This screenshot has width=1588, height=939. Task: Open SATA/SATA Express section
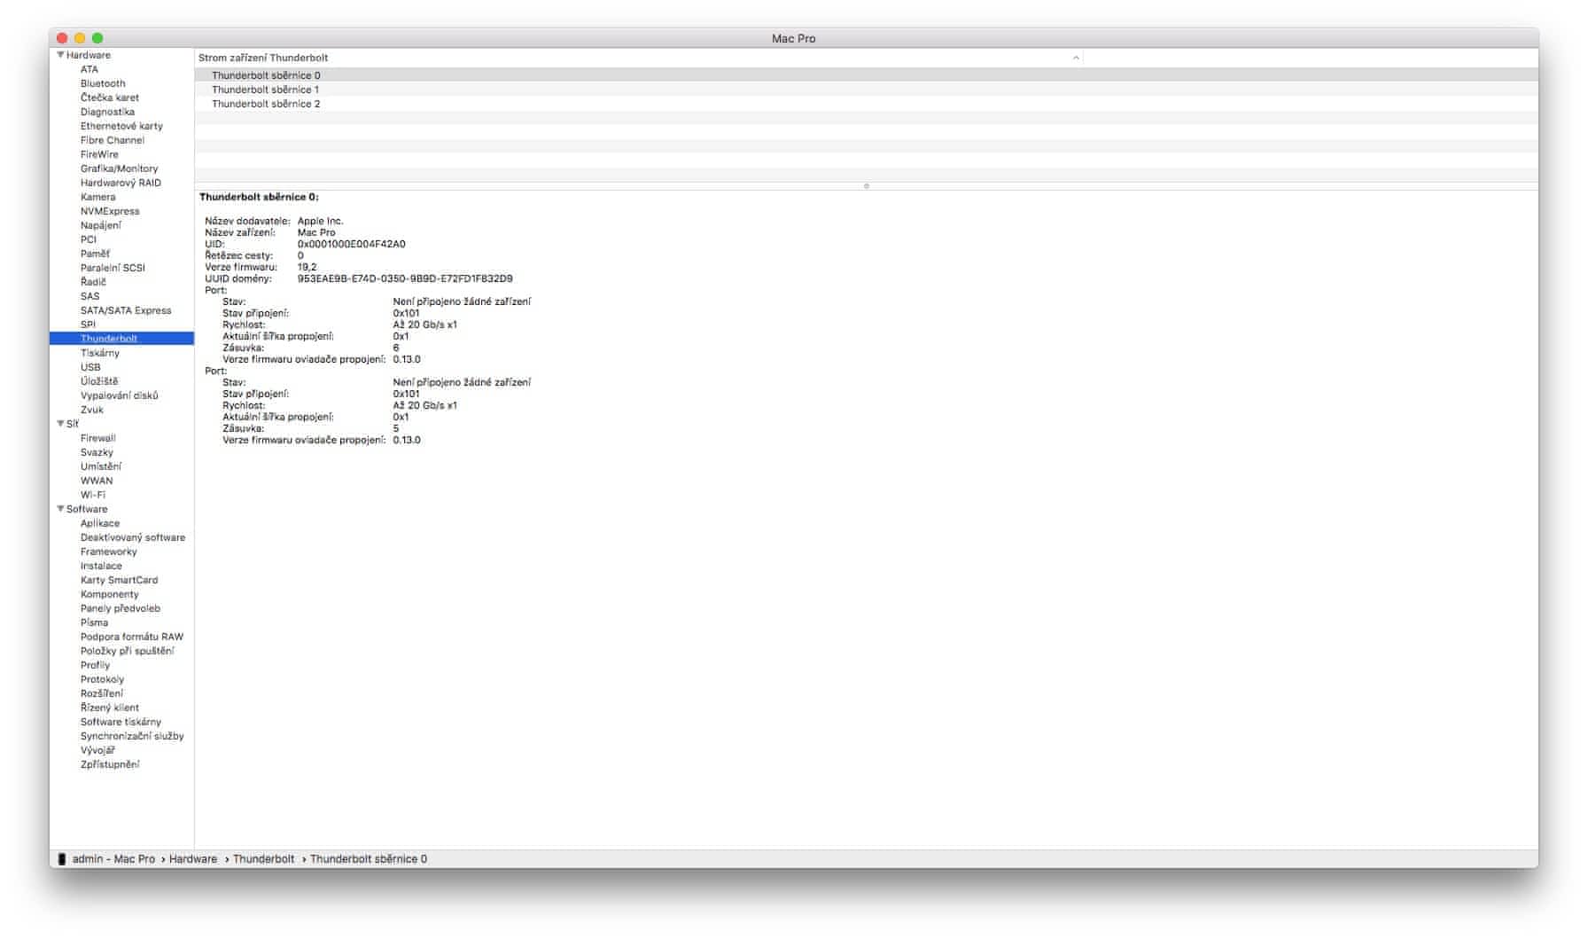coord(126,310)
